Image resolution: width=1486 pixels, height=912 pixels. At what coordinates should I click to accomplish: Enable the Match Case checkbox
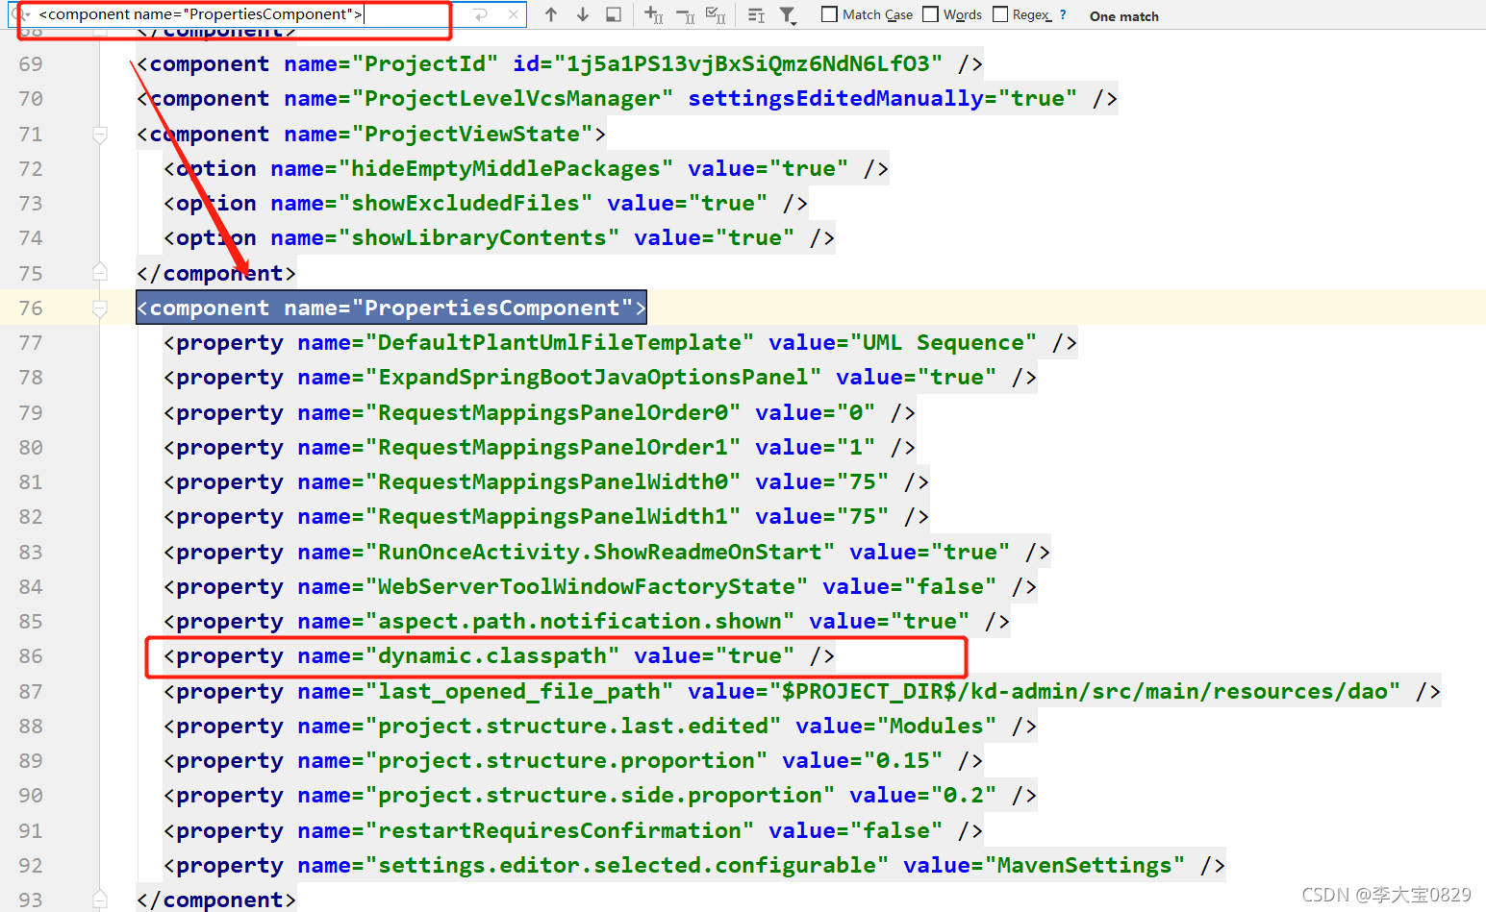tap(829, 13)
